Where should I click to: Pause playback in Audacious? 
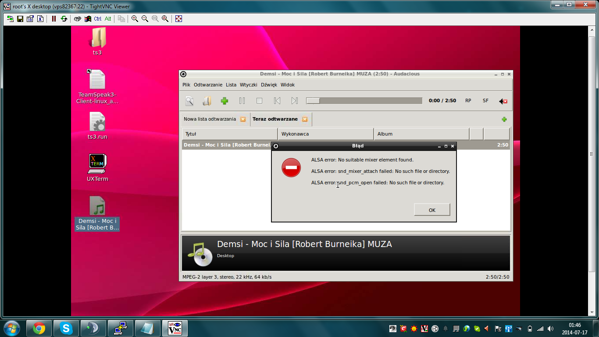pos(242,101)
